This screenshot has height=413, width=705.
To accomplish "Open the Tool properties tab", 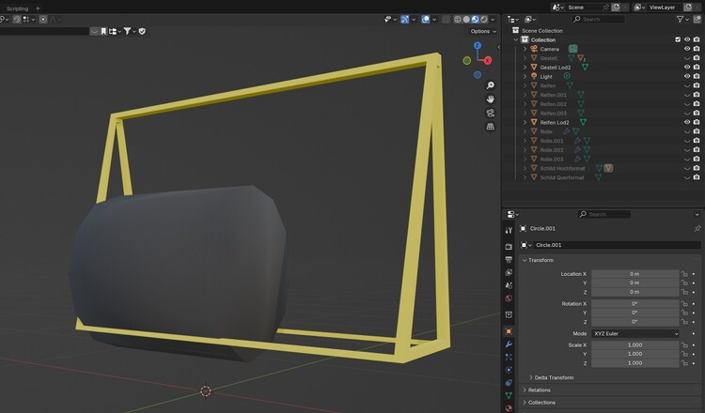I will point(509,230).
